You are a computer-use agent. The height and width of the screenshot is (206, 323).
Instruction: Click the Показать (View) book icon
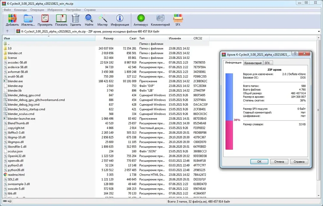(61, 18)
